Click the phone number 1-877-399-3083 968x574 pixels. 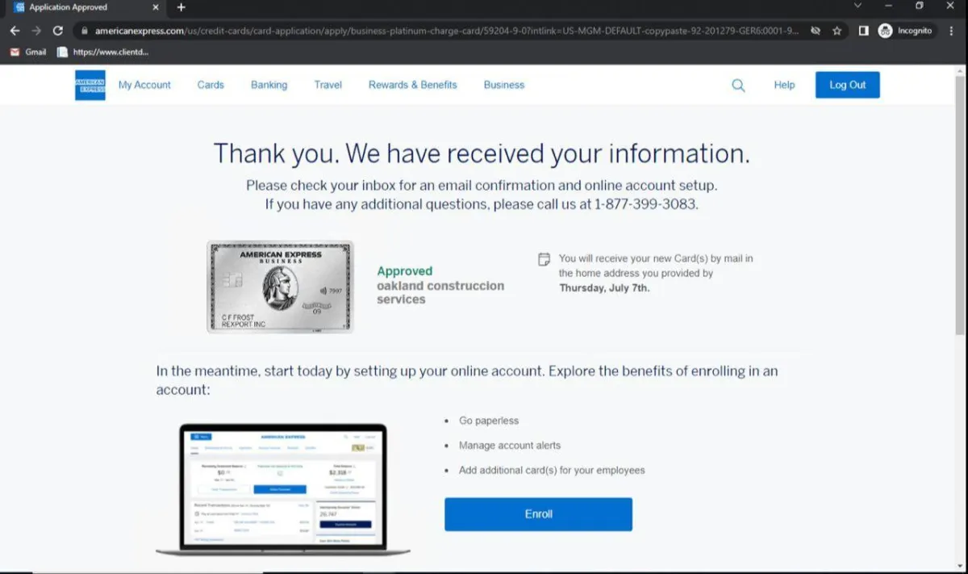[x=645, y=204]
